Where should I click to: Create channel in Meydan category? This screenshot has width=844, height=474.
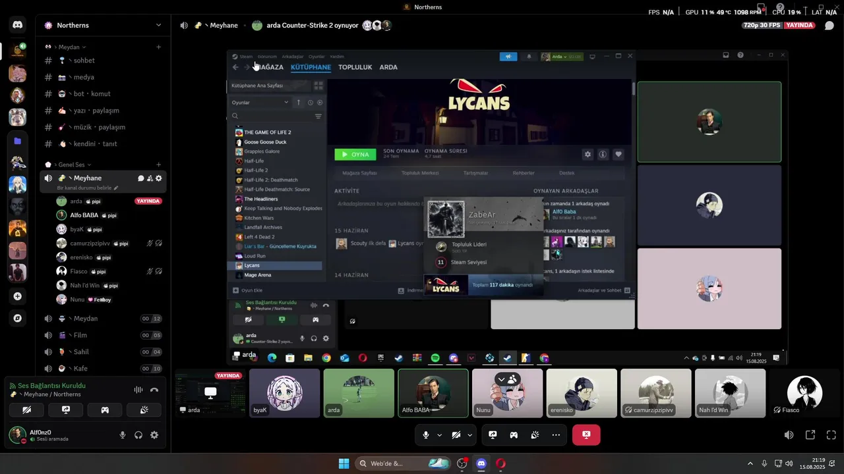[x=158, y=47]
